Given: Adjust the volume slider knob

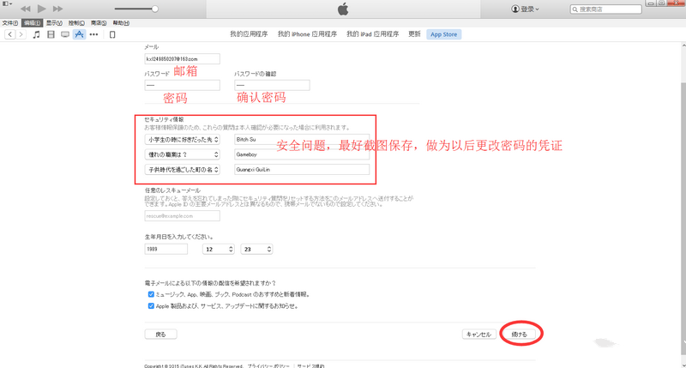Looking at the screenshot, I should (x=155, y=9).
